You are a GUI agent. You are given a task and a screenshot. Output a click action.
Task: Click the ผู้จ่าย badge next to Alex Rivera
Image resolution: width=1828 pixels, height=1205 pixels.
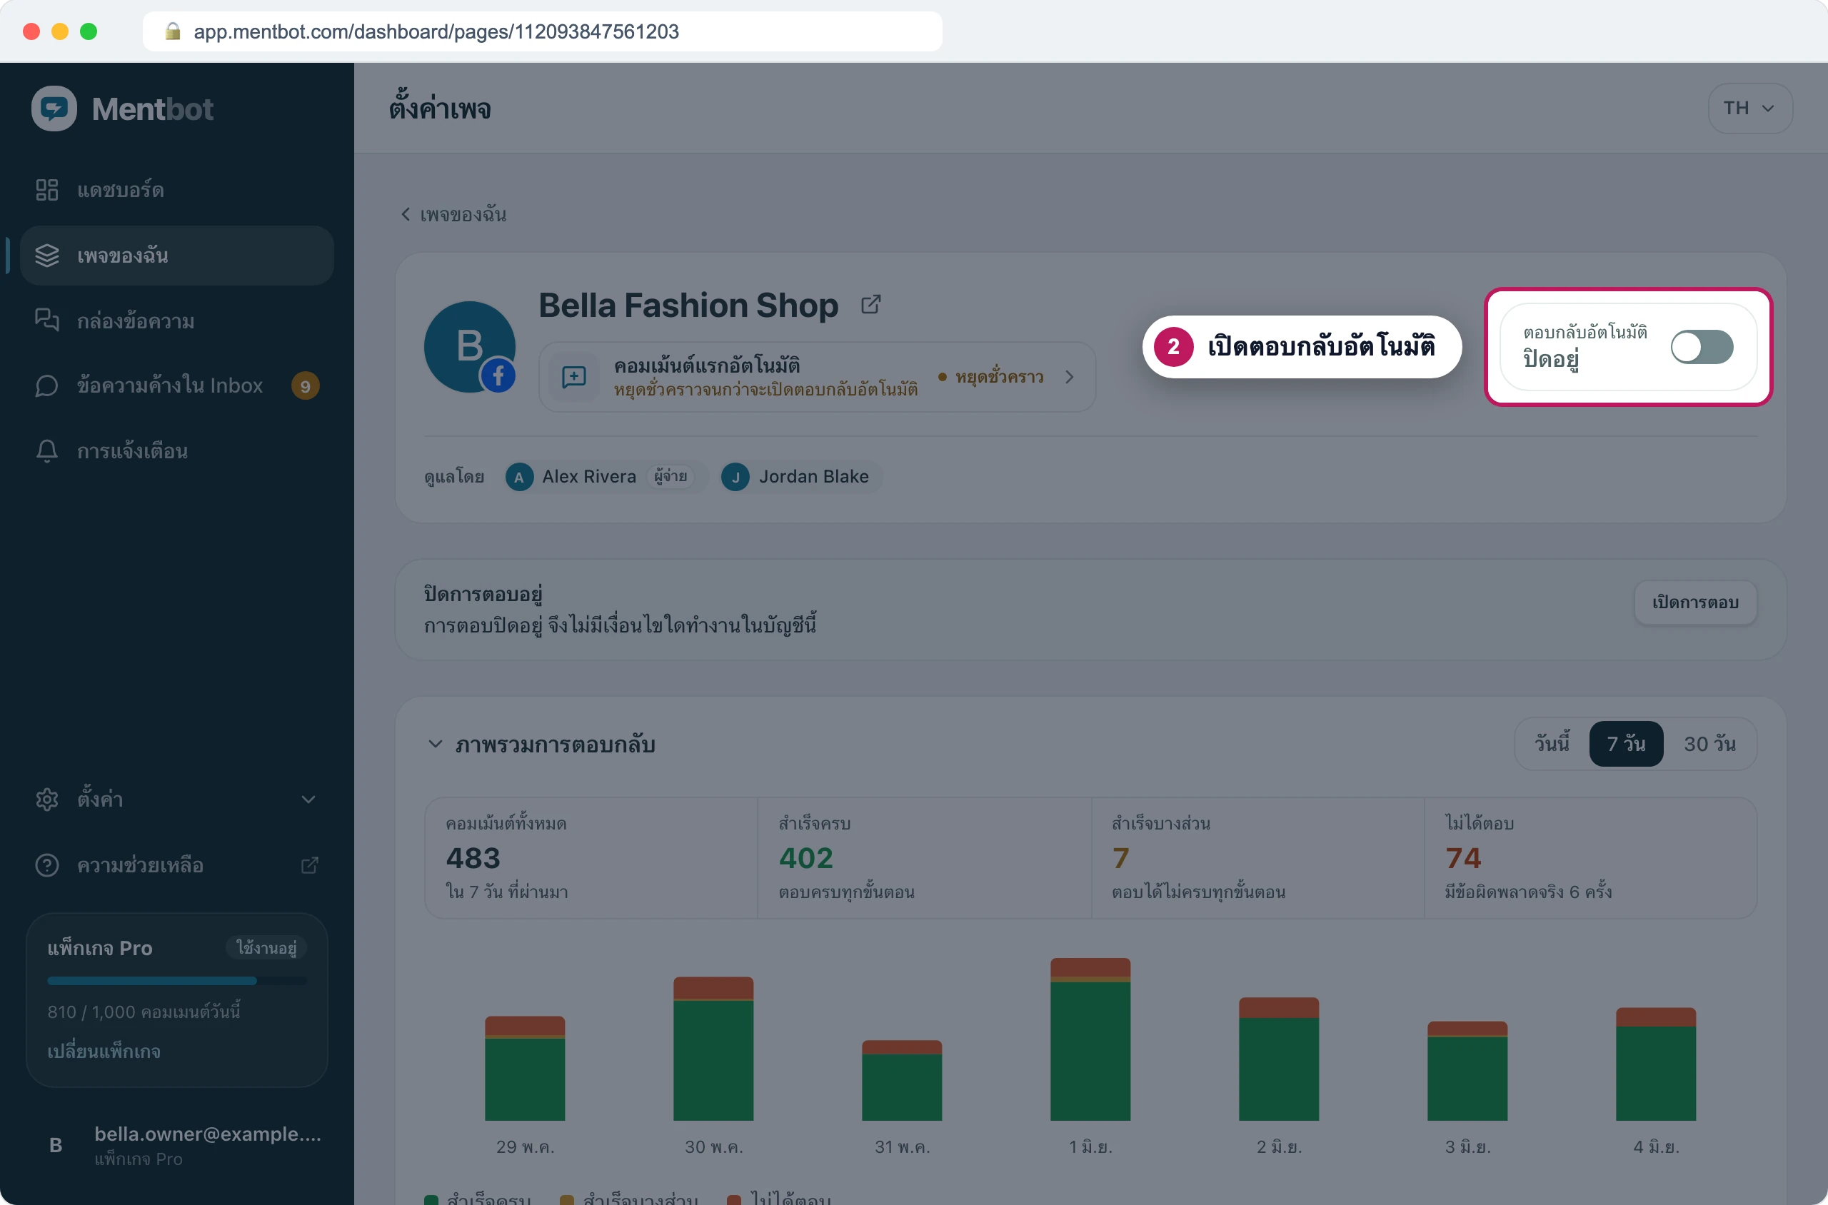click(x=671, y=476)
